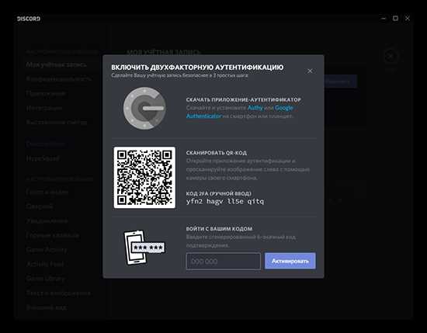Open Выставление счетов in sidebar
Screen dimensions: 427x333
(57, 122)
